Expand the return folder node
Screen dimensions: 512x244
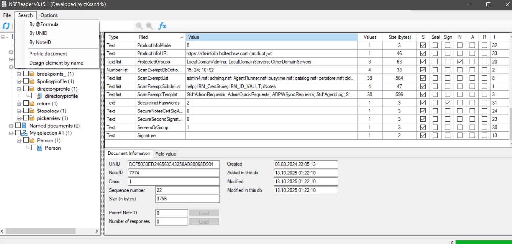point(19,104)
